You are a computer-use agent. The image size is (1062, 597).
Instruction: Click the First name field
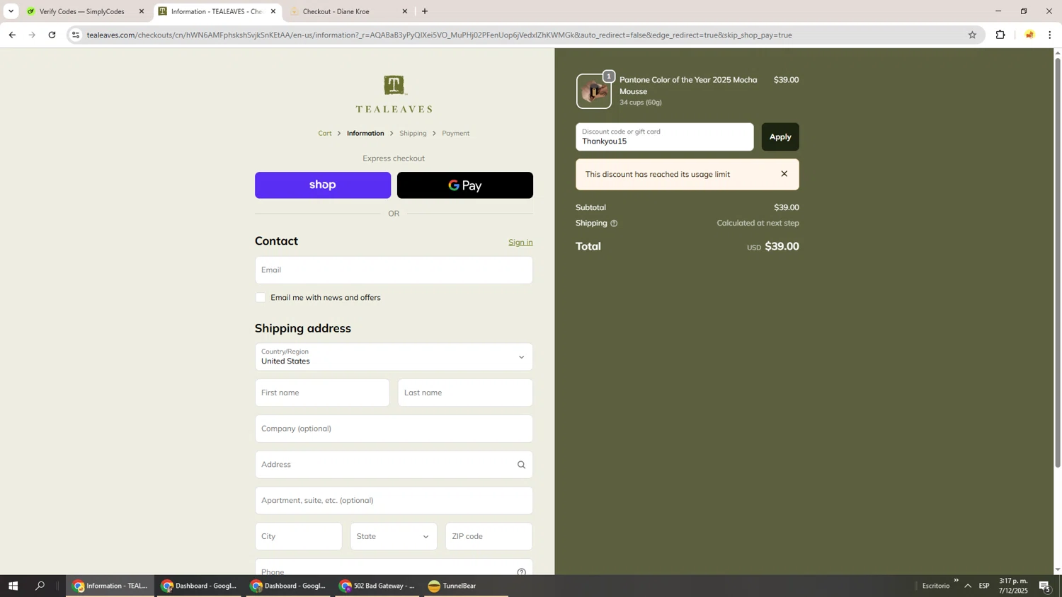(322, 393)
